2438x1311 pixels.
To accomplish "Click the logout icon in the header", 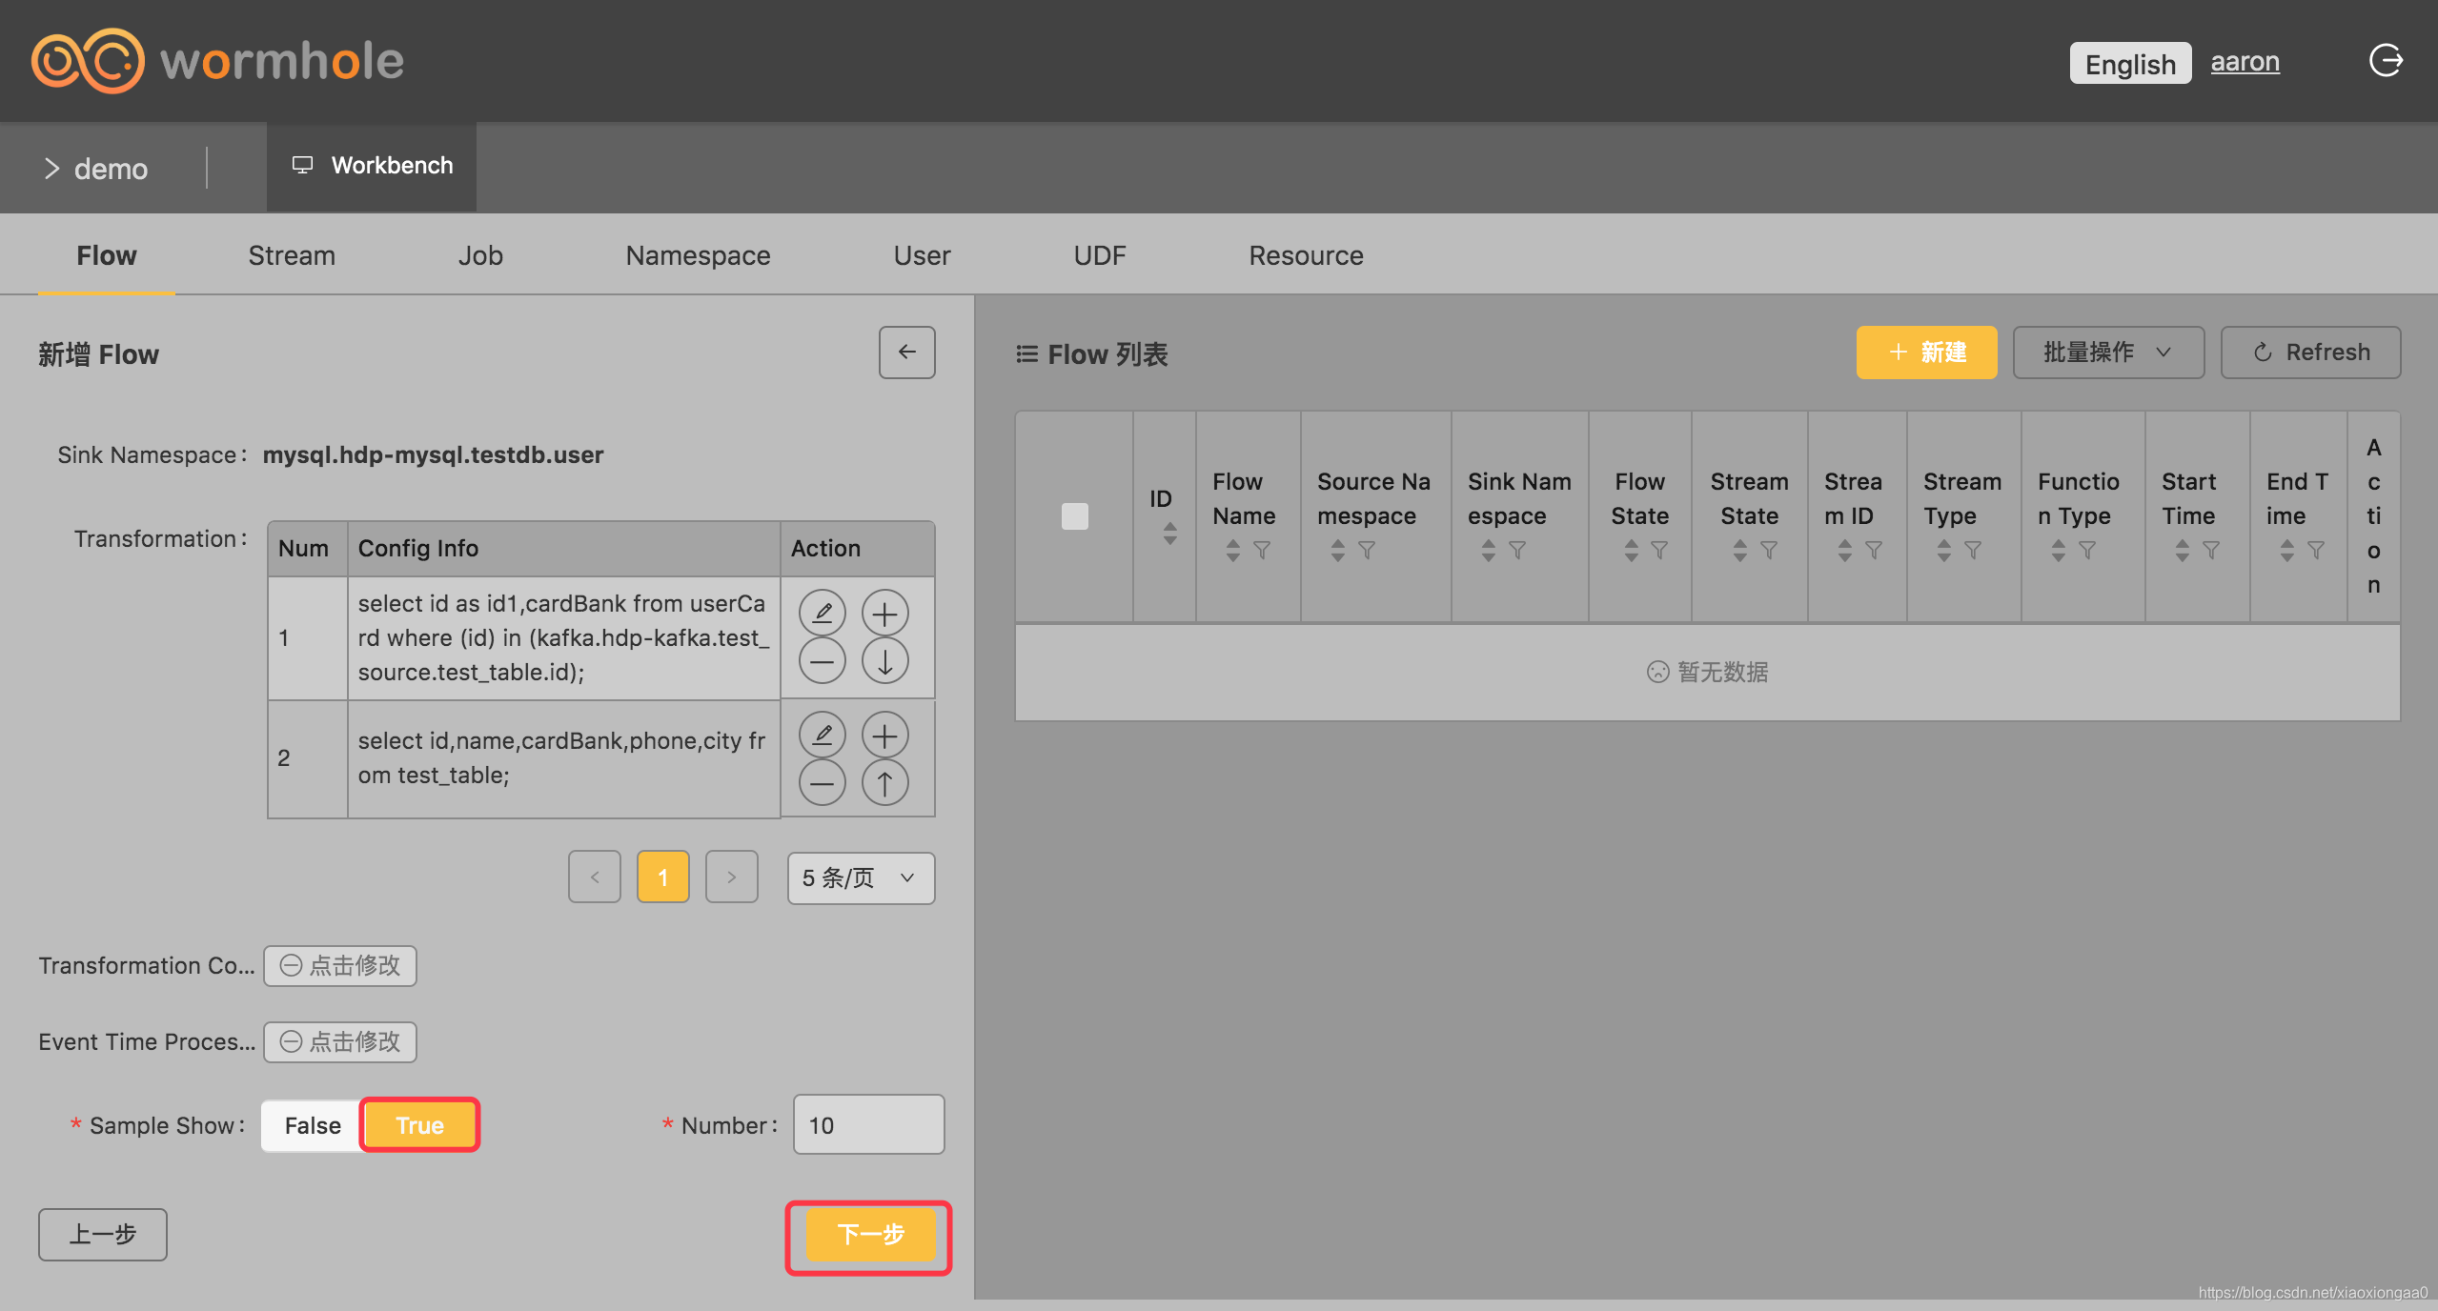I will 2386,61.
